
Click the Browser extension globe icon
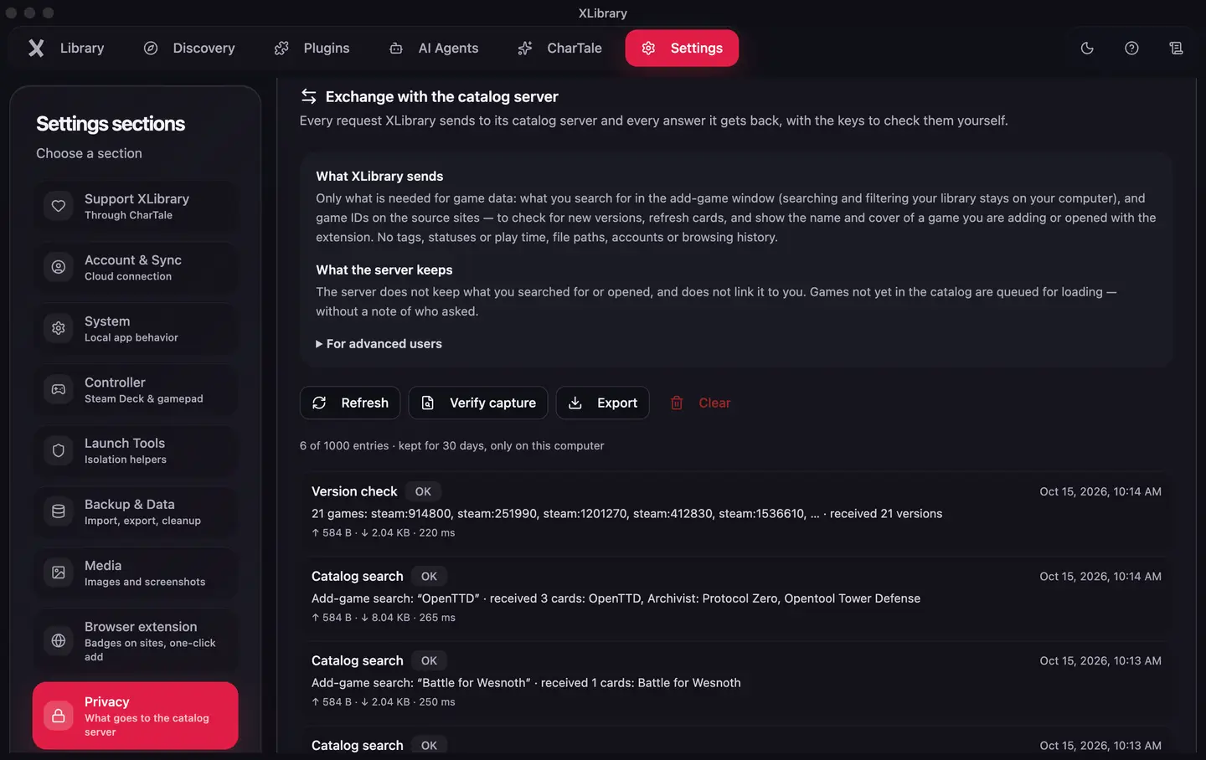[x=59, y=640]
